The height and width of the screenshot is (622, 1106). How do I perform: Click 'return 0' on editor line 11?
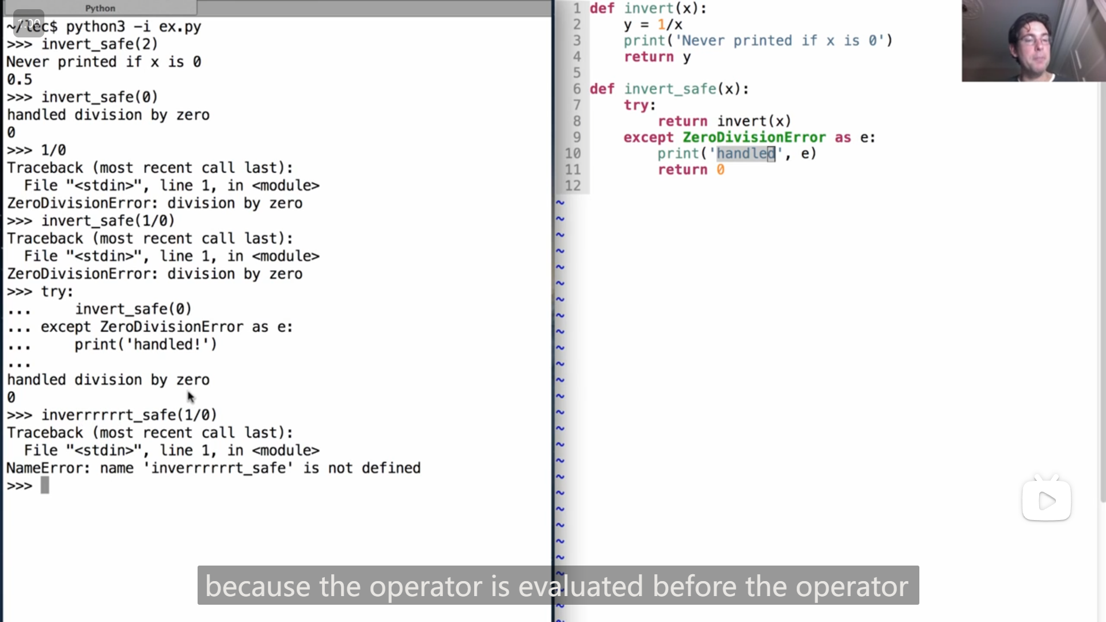pos(691,169)
